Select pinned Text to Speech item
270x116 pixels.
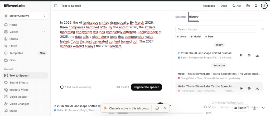pyautogui.click(x=25, y=75)
